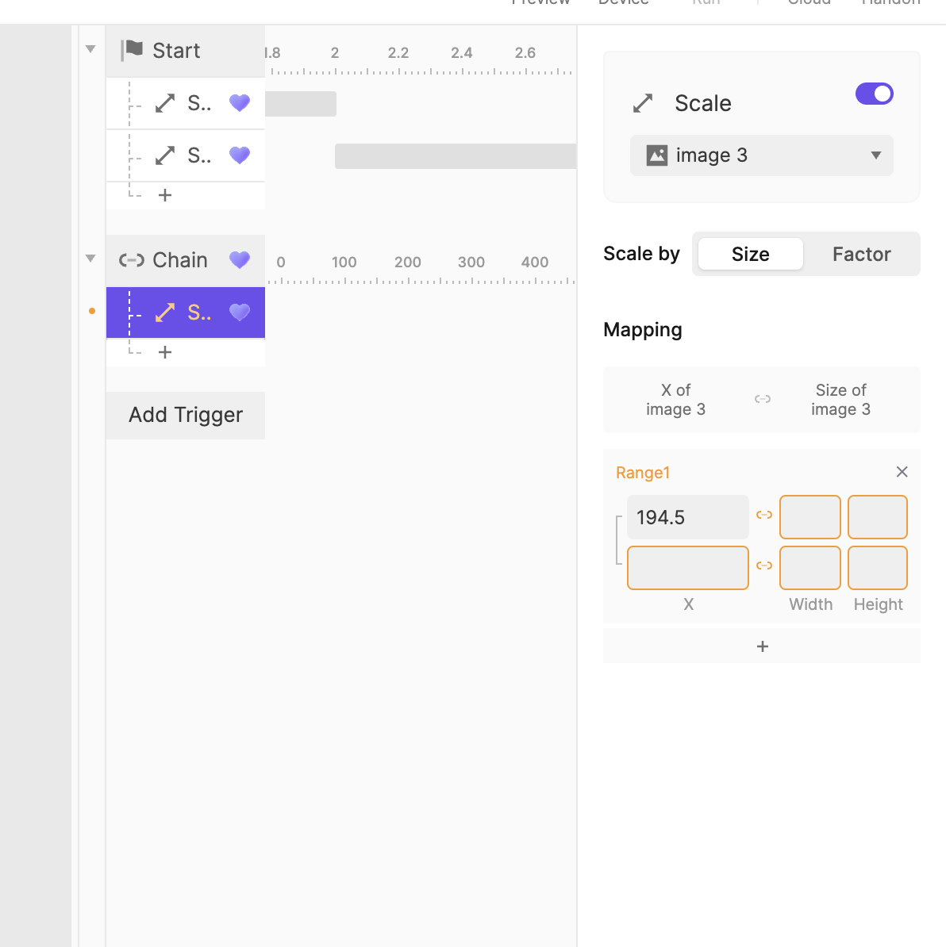Click the heart icon on the highlighted Scale response
The width and height of the screenshot is (946, 947).
coord(240,312)
